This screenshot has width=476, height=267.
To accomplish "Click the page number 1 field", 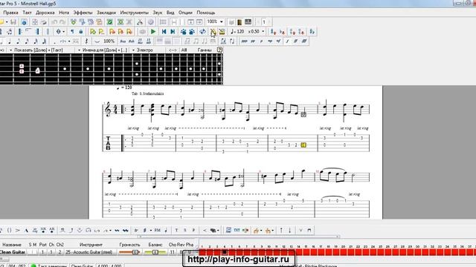I will pos(264,22).
